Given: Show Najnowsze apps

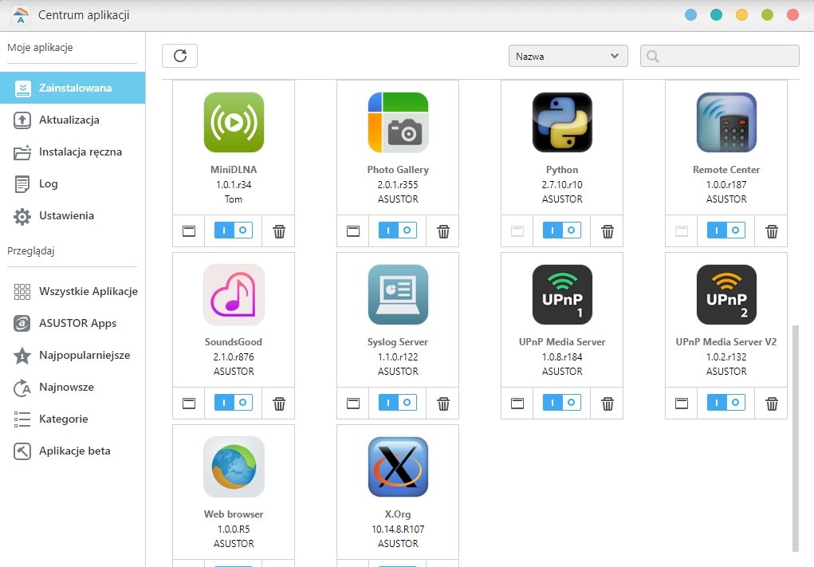Looking at the screenshot, I should click(x=73, y=387).
